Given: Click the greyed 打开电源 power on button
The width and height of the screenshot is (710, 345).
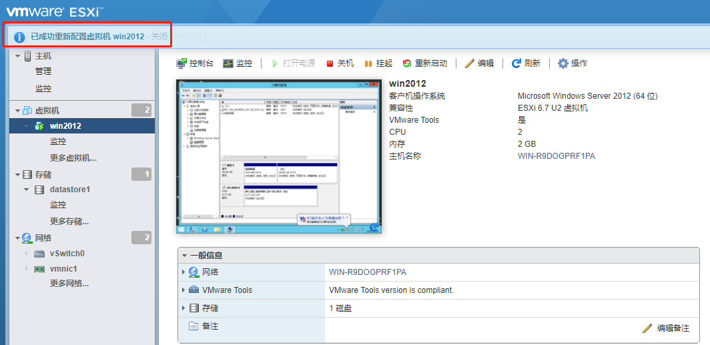Looking at the screenshot, I should (293, 63).
